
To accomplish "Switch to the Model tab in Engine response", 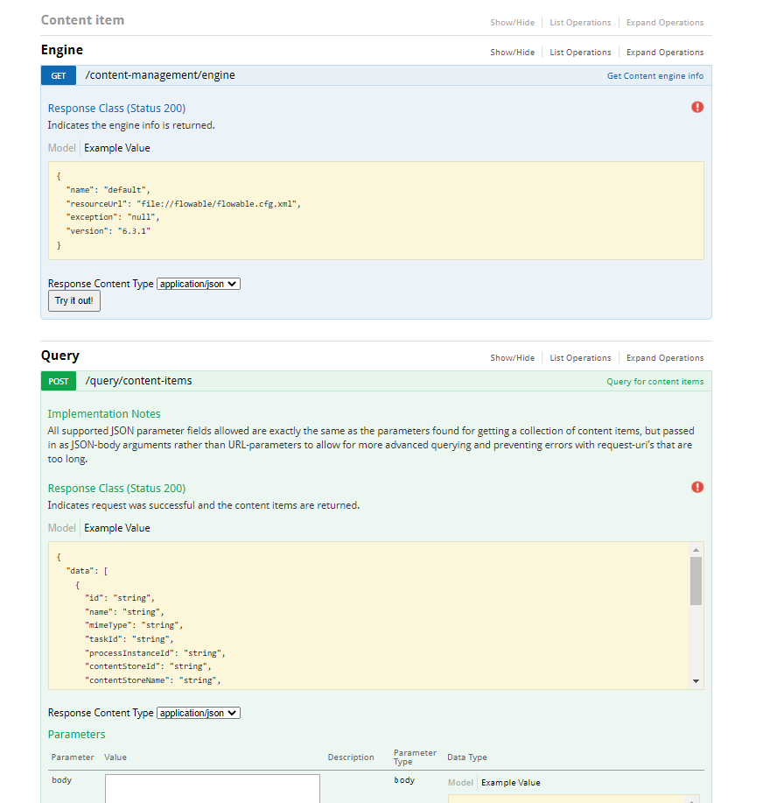I will (61, 147).
